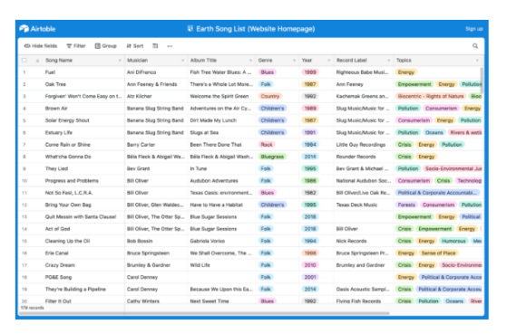Select Bring Your Own Bag cell
Image resolution: width=507 pixels, height=334 pixels.
[x=83, y=205]
